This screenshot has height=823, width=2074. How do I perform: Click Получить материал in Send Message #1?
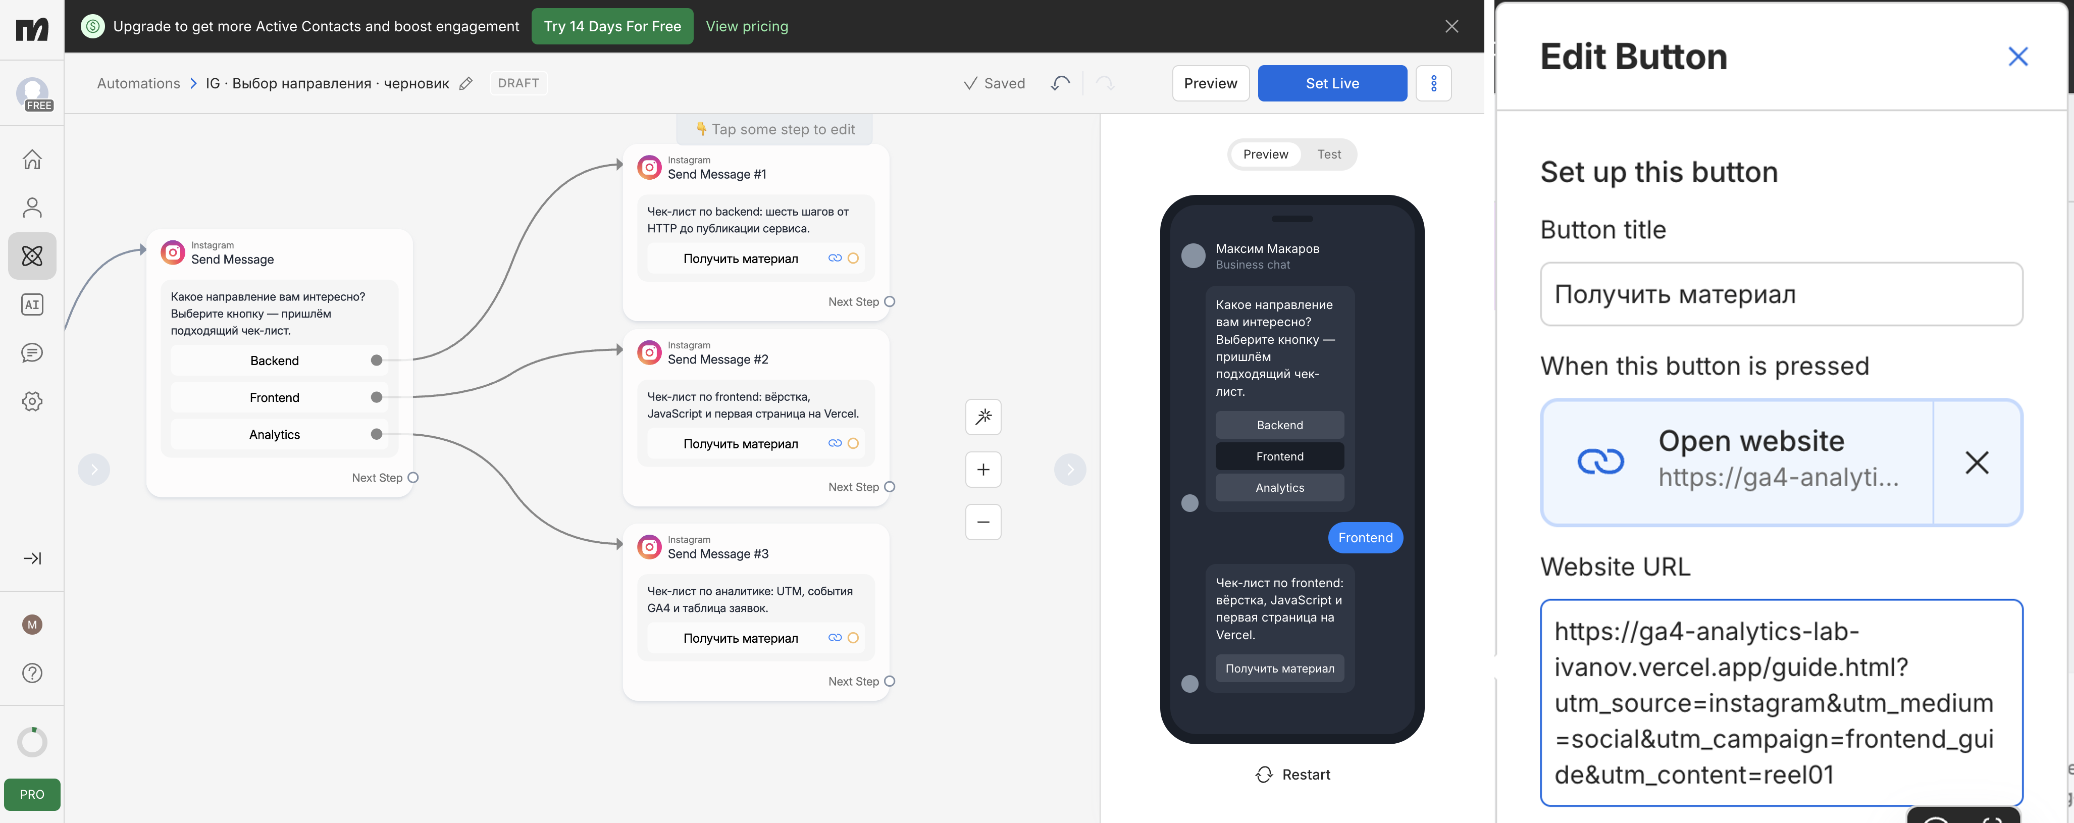point(755,259)
